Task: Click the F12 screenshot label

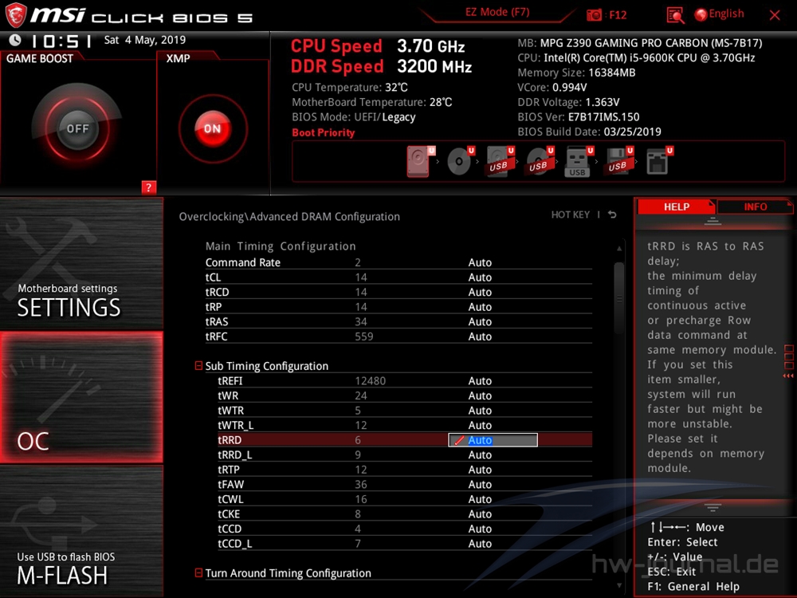Action: point(618,14)
